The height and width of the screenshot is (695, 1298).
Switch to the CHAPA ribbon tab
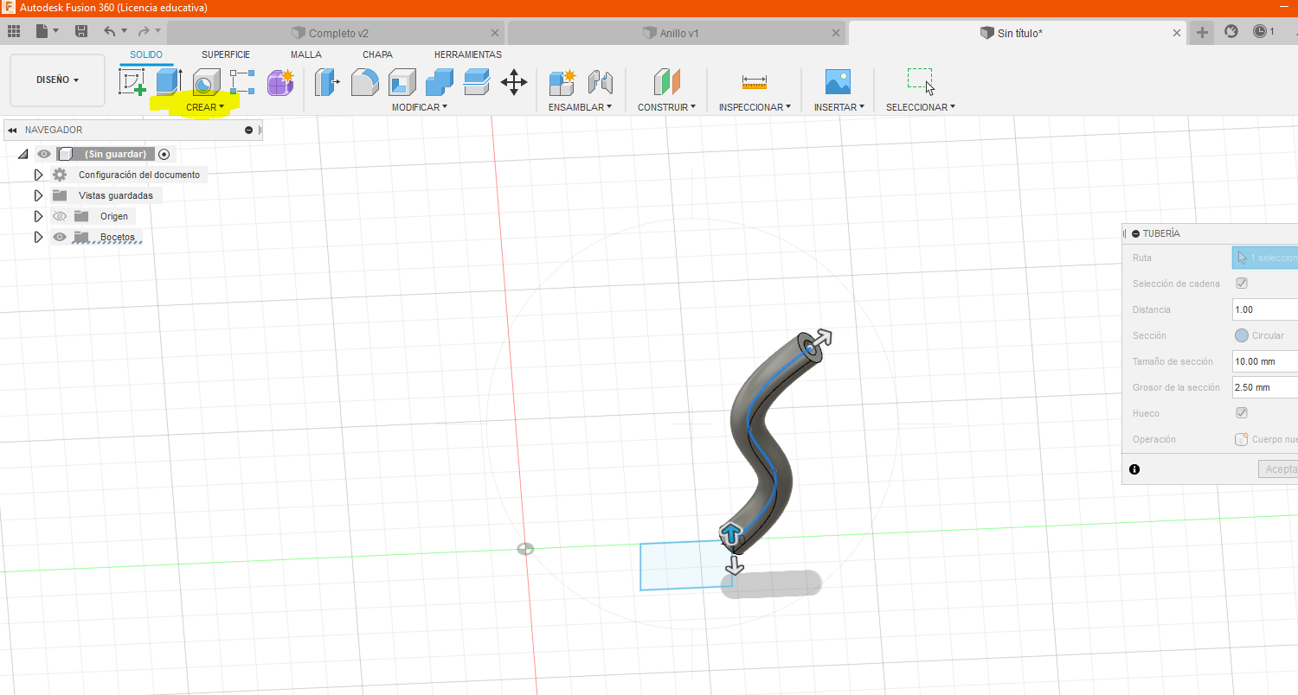click(377, 54)
